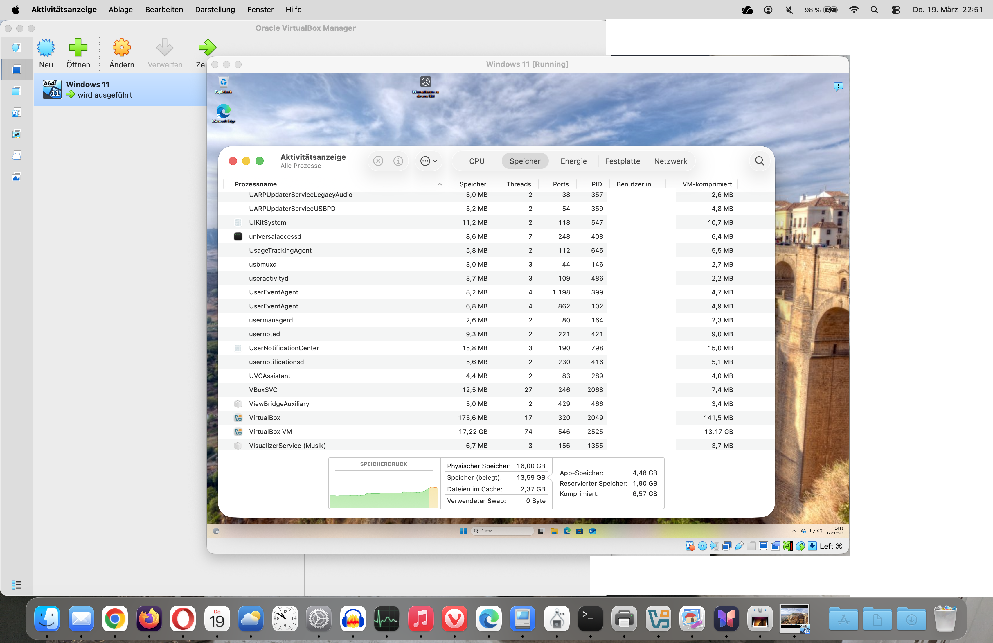Click the audio indicator in VM status bar

[x=715, y=546]
